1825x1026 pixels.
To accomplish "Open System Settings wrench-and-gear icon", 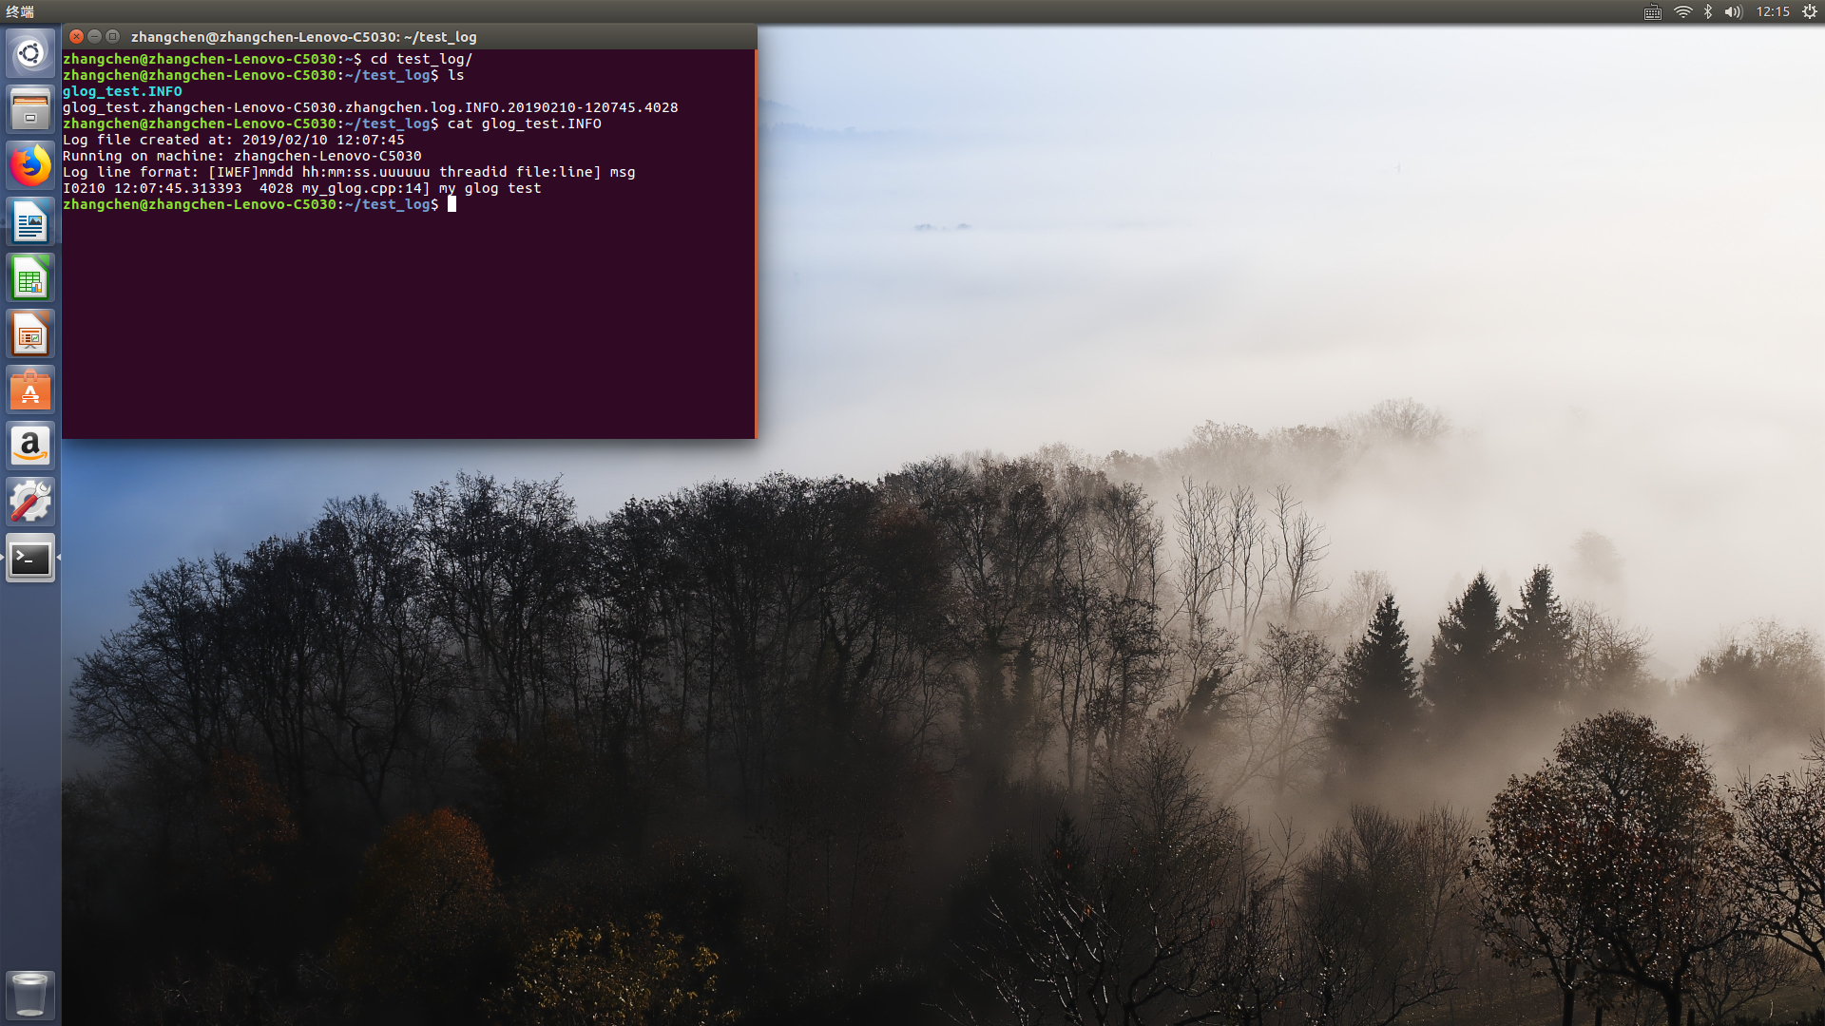I will [x=30, y=503].
